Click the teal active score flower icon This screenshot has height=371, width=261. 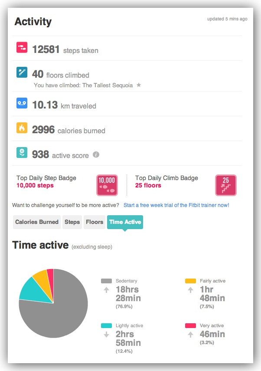[x=22, y=153]
